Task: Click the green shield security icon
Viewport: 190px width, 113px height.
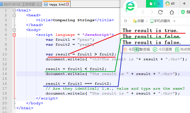Action: [183, 12]
